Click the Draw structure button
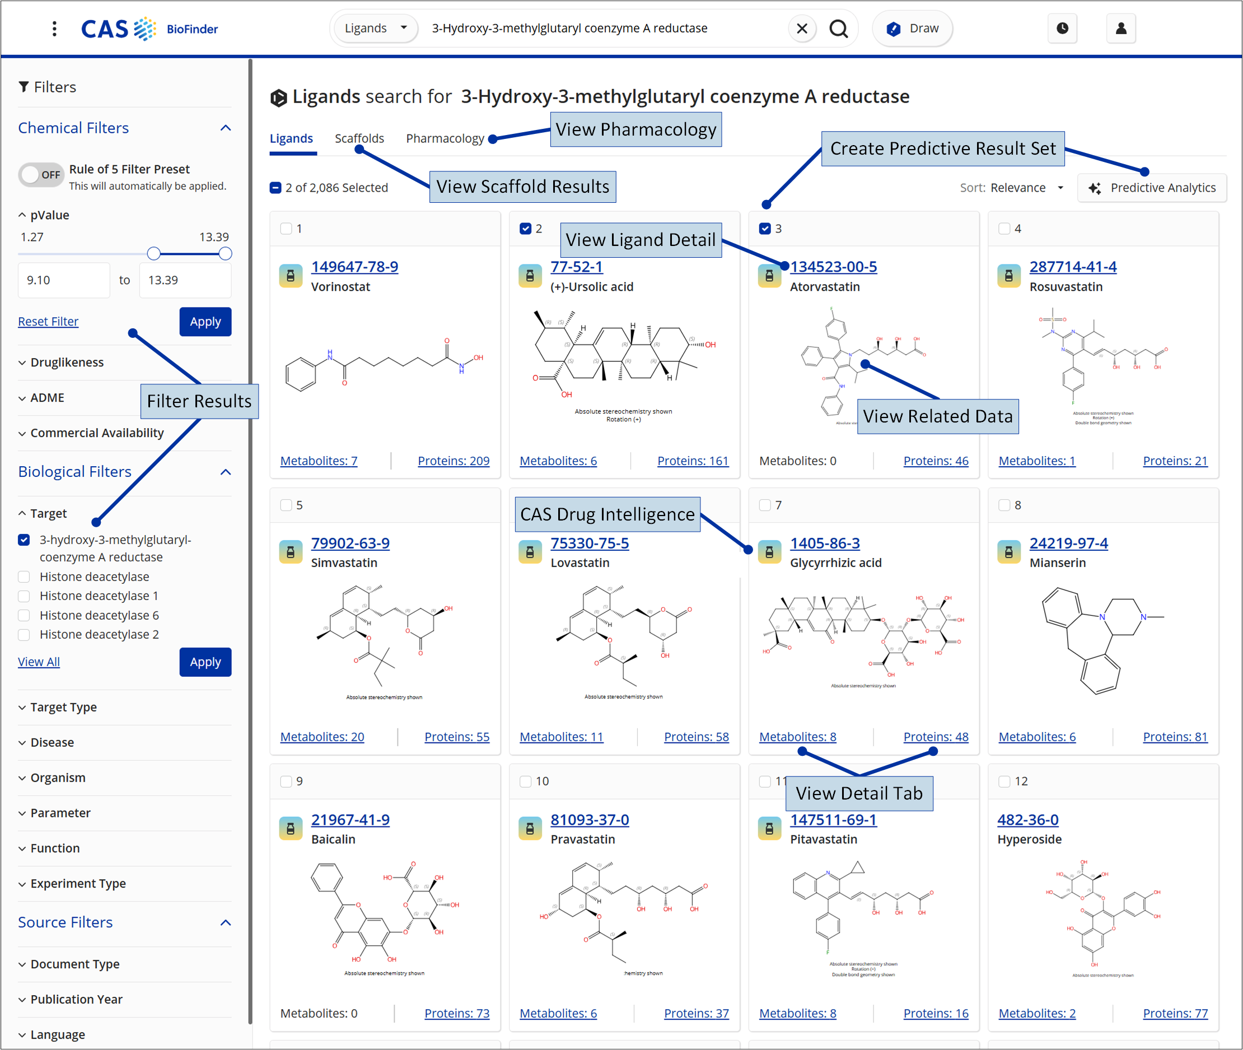 coord(912,28)
